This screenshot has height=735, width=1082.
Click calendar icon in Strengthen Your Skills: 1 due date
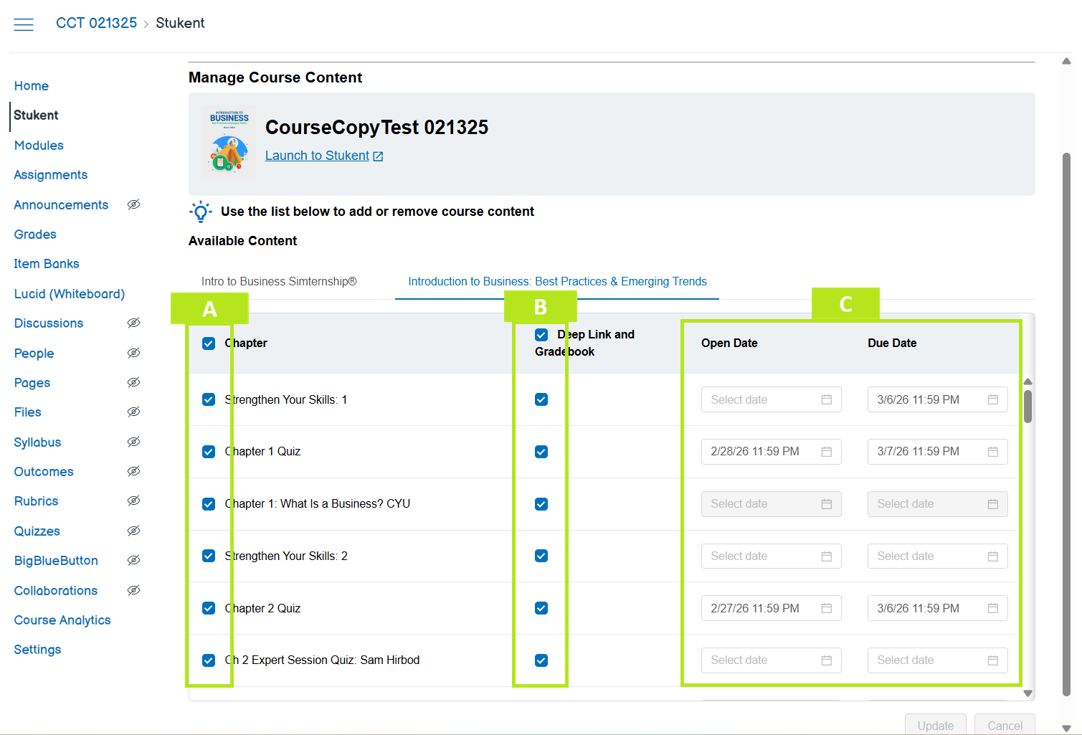992,399
